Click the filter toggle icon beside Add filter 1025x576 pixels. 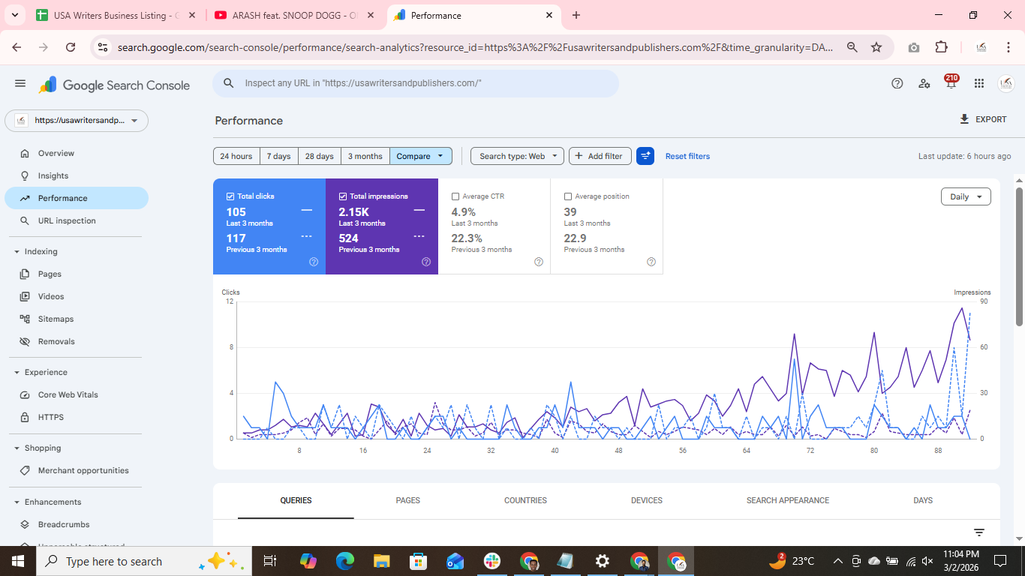pos(645,156)
